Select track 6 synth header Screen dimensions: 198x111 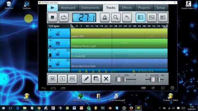59,43
